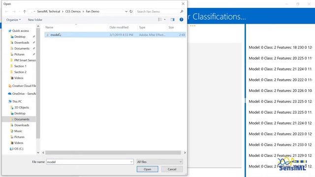The height and width of the screenshot is (177, 315).
Task: Click the search magnifier icon
Action: [182, 12]
